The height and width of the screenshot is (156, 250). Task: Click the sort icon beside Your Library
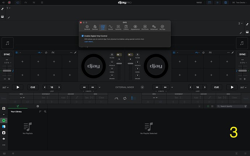click(x=40, y=111)
